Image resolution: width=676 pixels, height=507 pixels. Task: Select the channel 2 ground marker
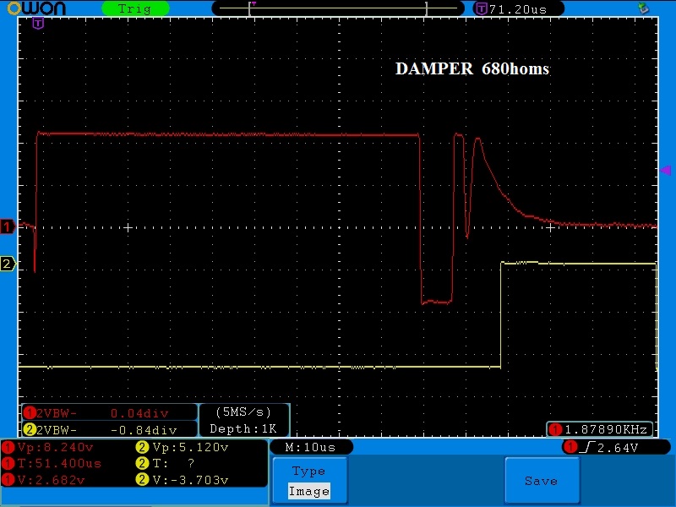point(8,264)
